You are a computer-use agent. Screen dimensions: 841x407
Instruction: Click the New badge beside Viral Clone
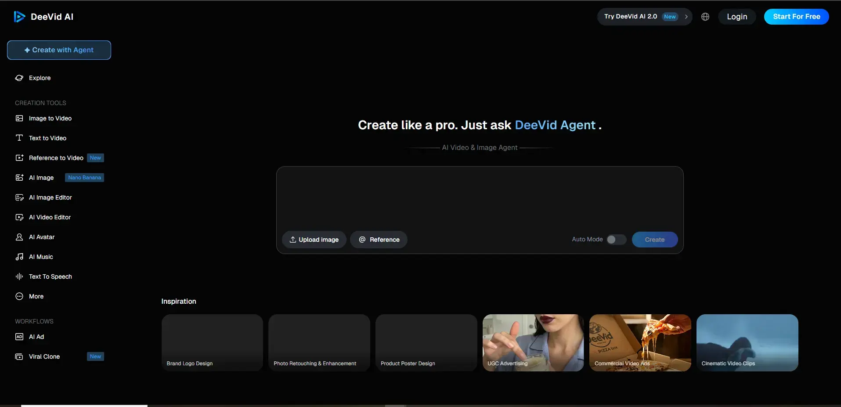click(x=96, y=356)
